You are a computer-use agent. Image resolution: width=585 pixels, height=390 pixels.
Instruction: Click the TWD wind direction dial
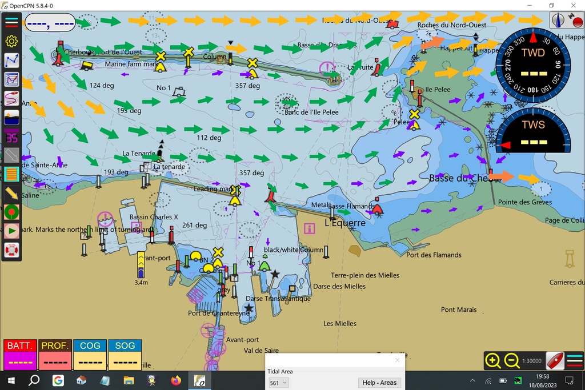pos(533,65)
